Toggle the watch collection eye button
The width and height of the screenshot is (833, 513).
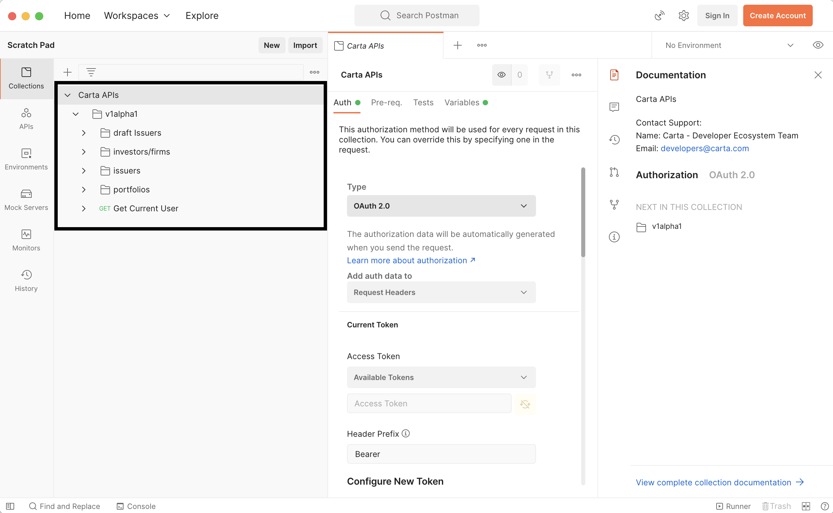(501, 75)
